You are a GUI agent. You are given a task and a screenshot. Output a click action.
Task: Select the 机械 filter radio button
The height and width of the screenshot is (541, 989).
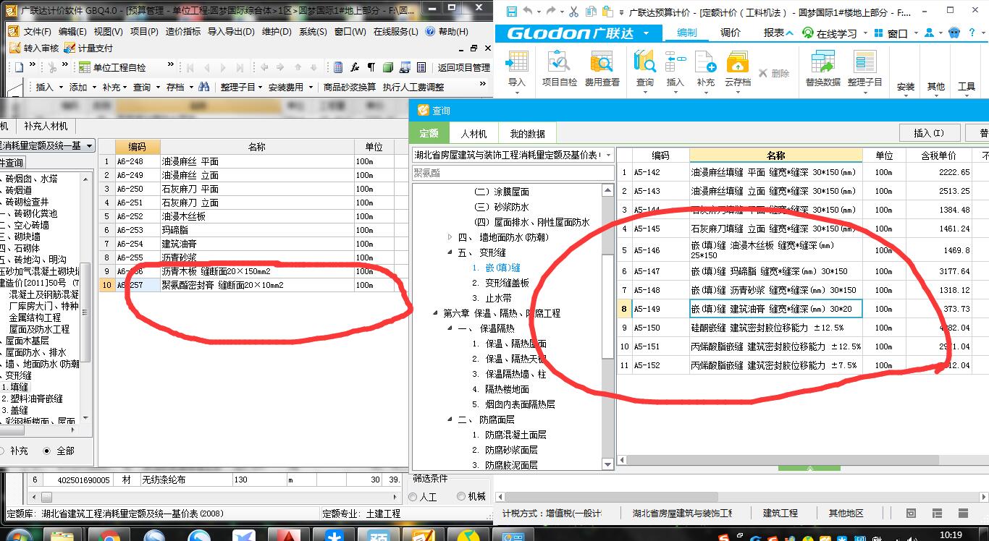point(461,497)
